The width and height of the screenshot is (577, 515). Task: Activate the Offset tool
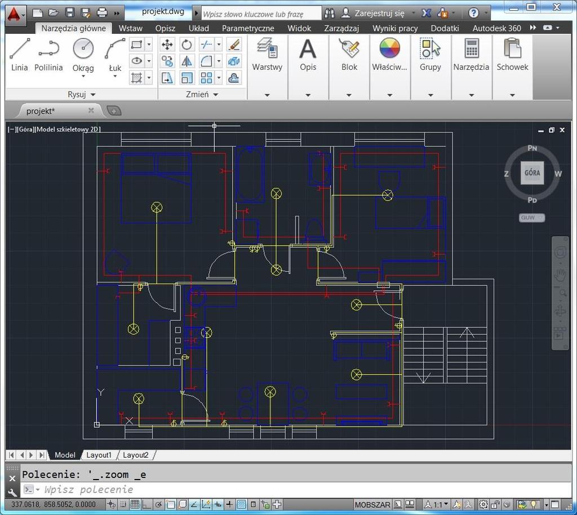tap(234, 78)
